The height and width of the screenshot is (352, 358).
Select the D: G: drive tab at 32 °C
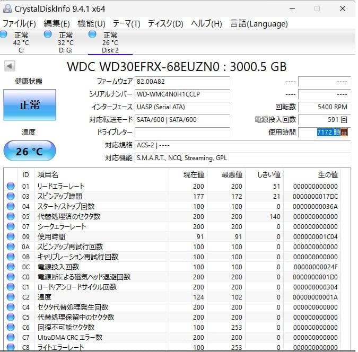click(66, 43)
